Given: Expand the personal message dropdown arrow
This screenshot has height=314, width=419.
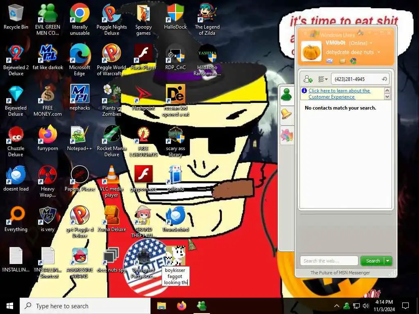Looking at the screenshot, I should coord(378,52).
